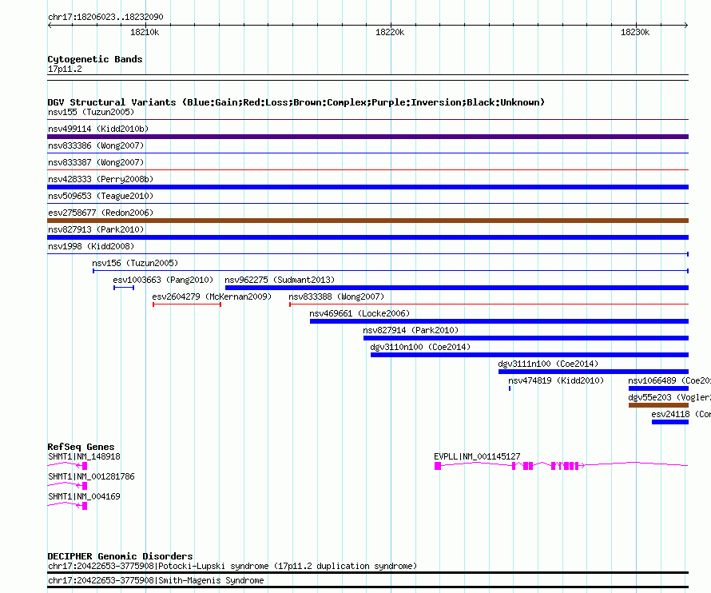Viewport: 711px width, 593px height.
Task: Click the blue nsv428333 gain bar
Action: (x=367, y=187)
